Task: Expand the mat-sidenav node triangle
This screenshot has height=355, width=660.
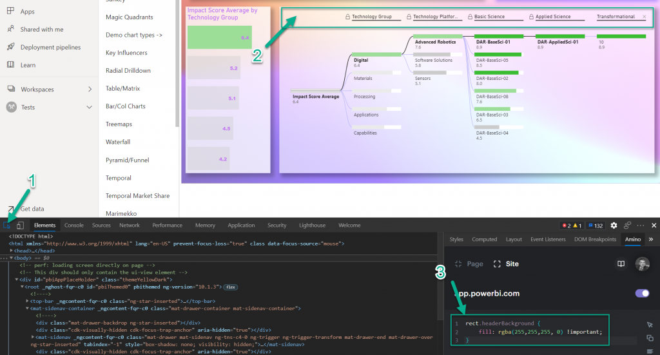Action: 33,337
